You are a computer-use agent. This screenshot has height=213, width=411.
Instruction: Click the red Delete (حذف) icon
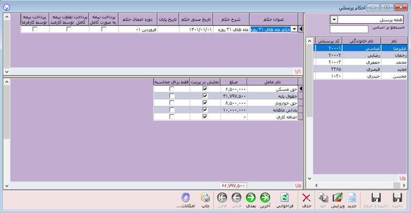tap(307, 199)
